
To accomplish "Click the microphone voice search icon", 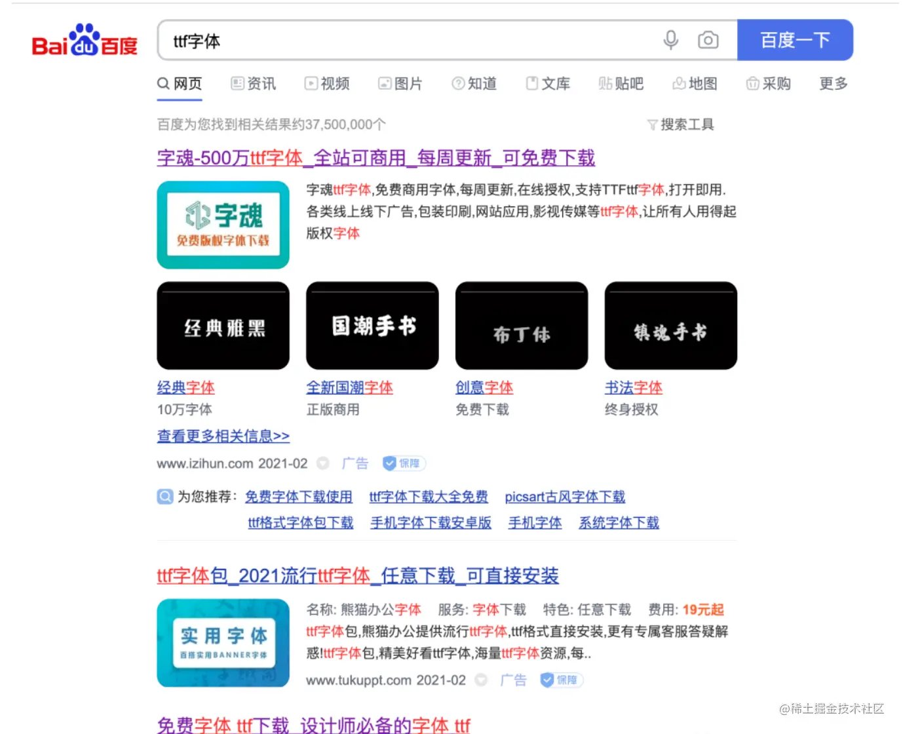I will point(670,41).
